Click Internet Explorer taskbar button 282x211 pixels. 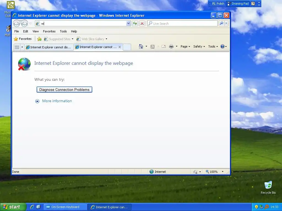(110, 207)
